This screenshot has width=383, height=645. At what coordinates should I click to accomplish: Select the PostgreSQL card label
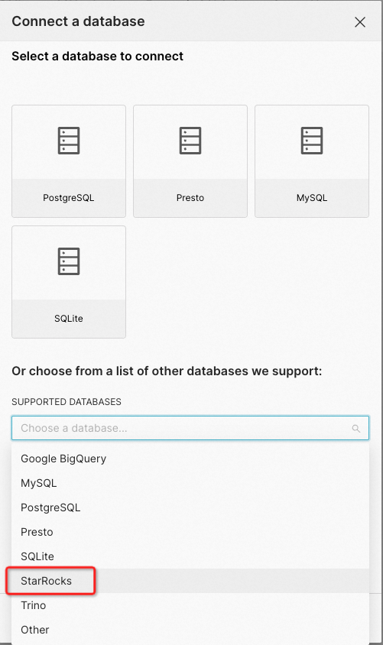click(x=69, y=198)
